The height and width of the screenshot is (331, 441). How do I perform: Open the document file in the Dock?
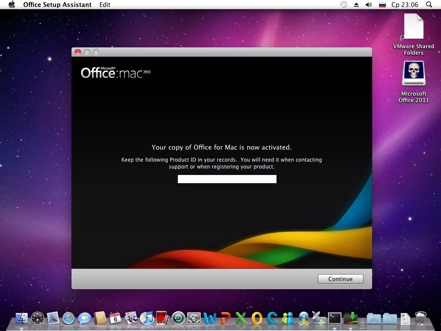point(405,319)
